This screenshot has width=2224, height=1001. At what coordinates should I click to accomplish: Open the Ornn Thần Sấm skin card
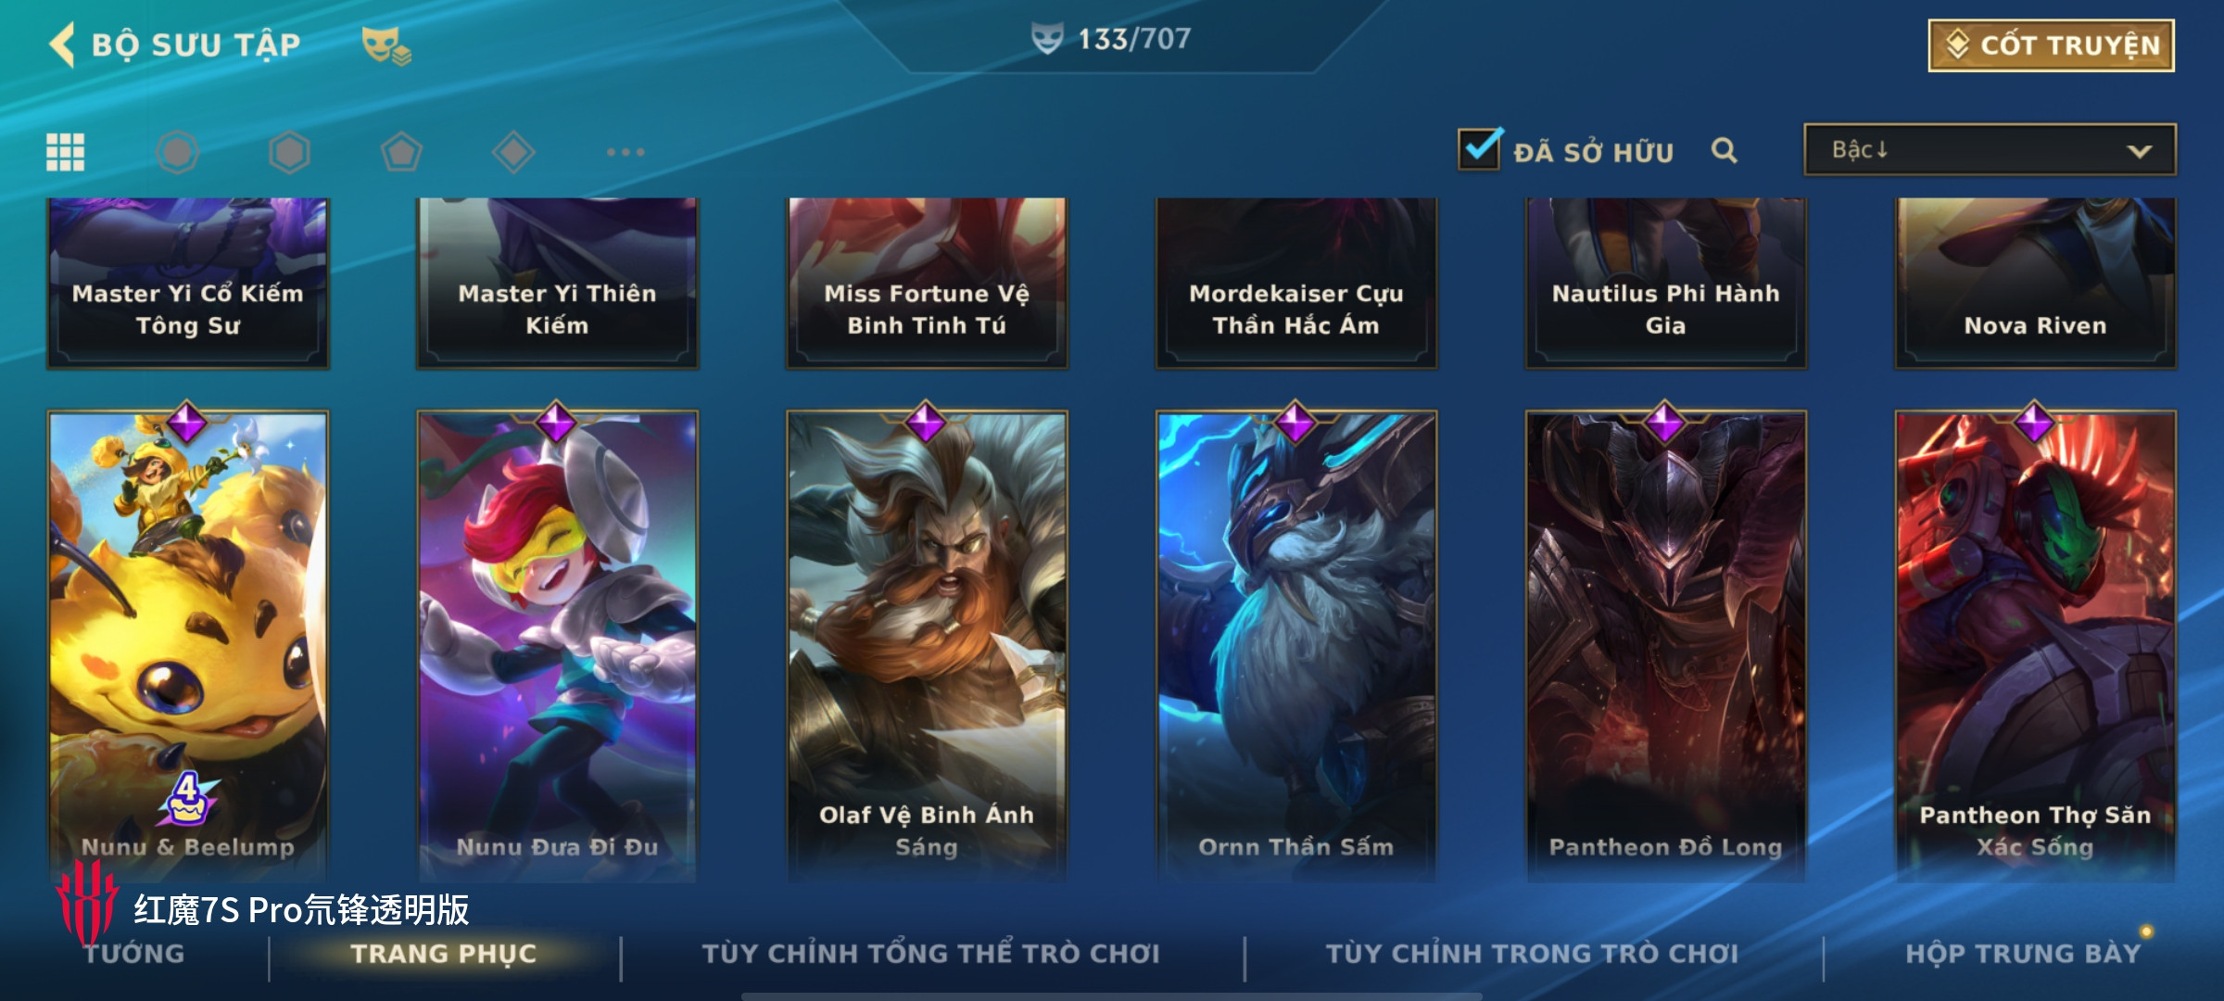(x=1295, y=645)
